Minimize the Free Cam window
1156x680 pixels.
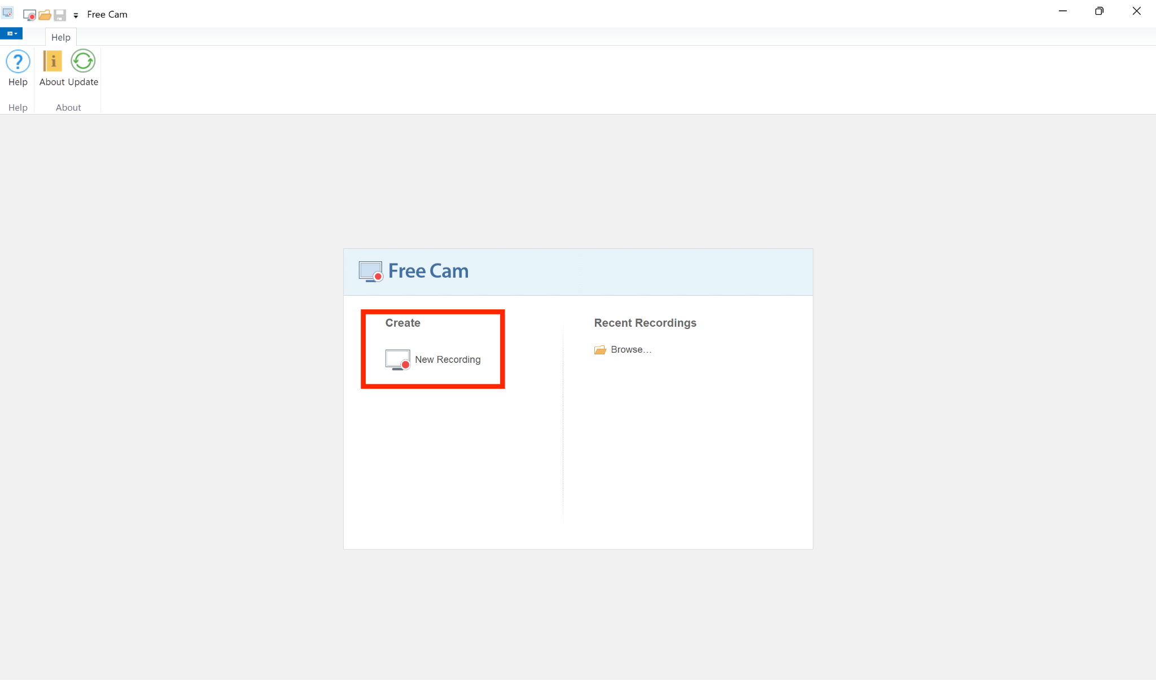[x=1063, y=11]
